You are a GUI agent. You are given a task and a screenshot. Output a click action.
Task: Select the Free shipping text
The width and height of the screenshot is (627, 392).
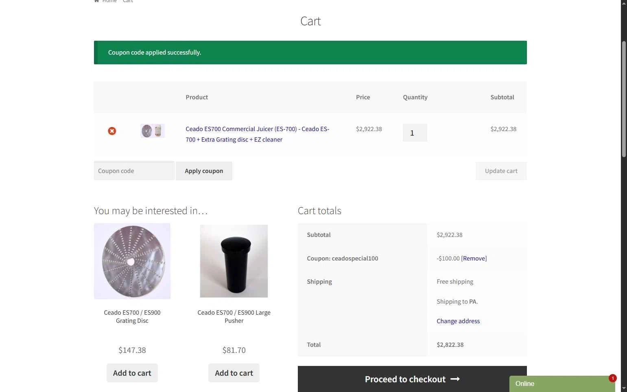[x=455, y=282]
